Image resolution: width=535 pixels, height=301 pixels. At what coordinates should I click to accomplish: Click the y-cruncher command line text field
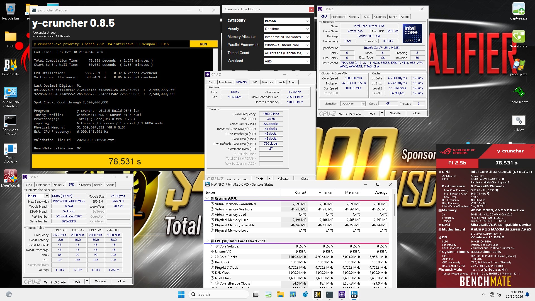(111, 44)
